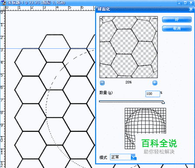Zoom in the filter preview

[155, 83]
